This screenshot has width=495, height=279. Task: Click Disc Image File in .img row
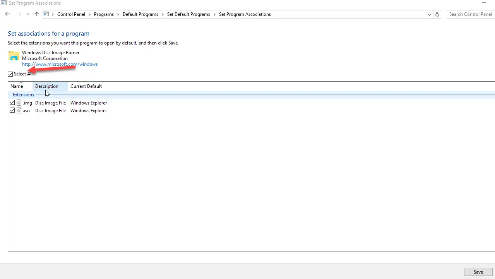(x=50, y=103)
